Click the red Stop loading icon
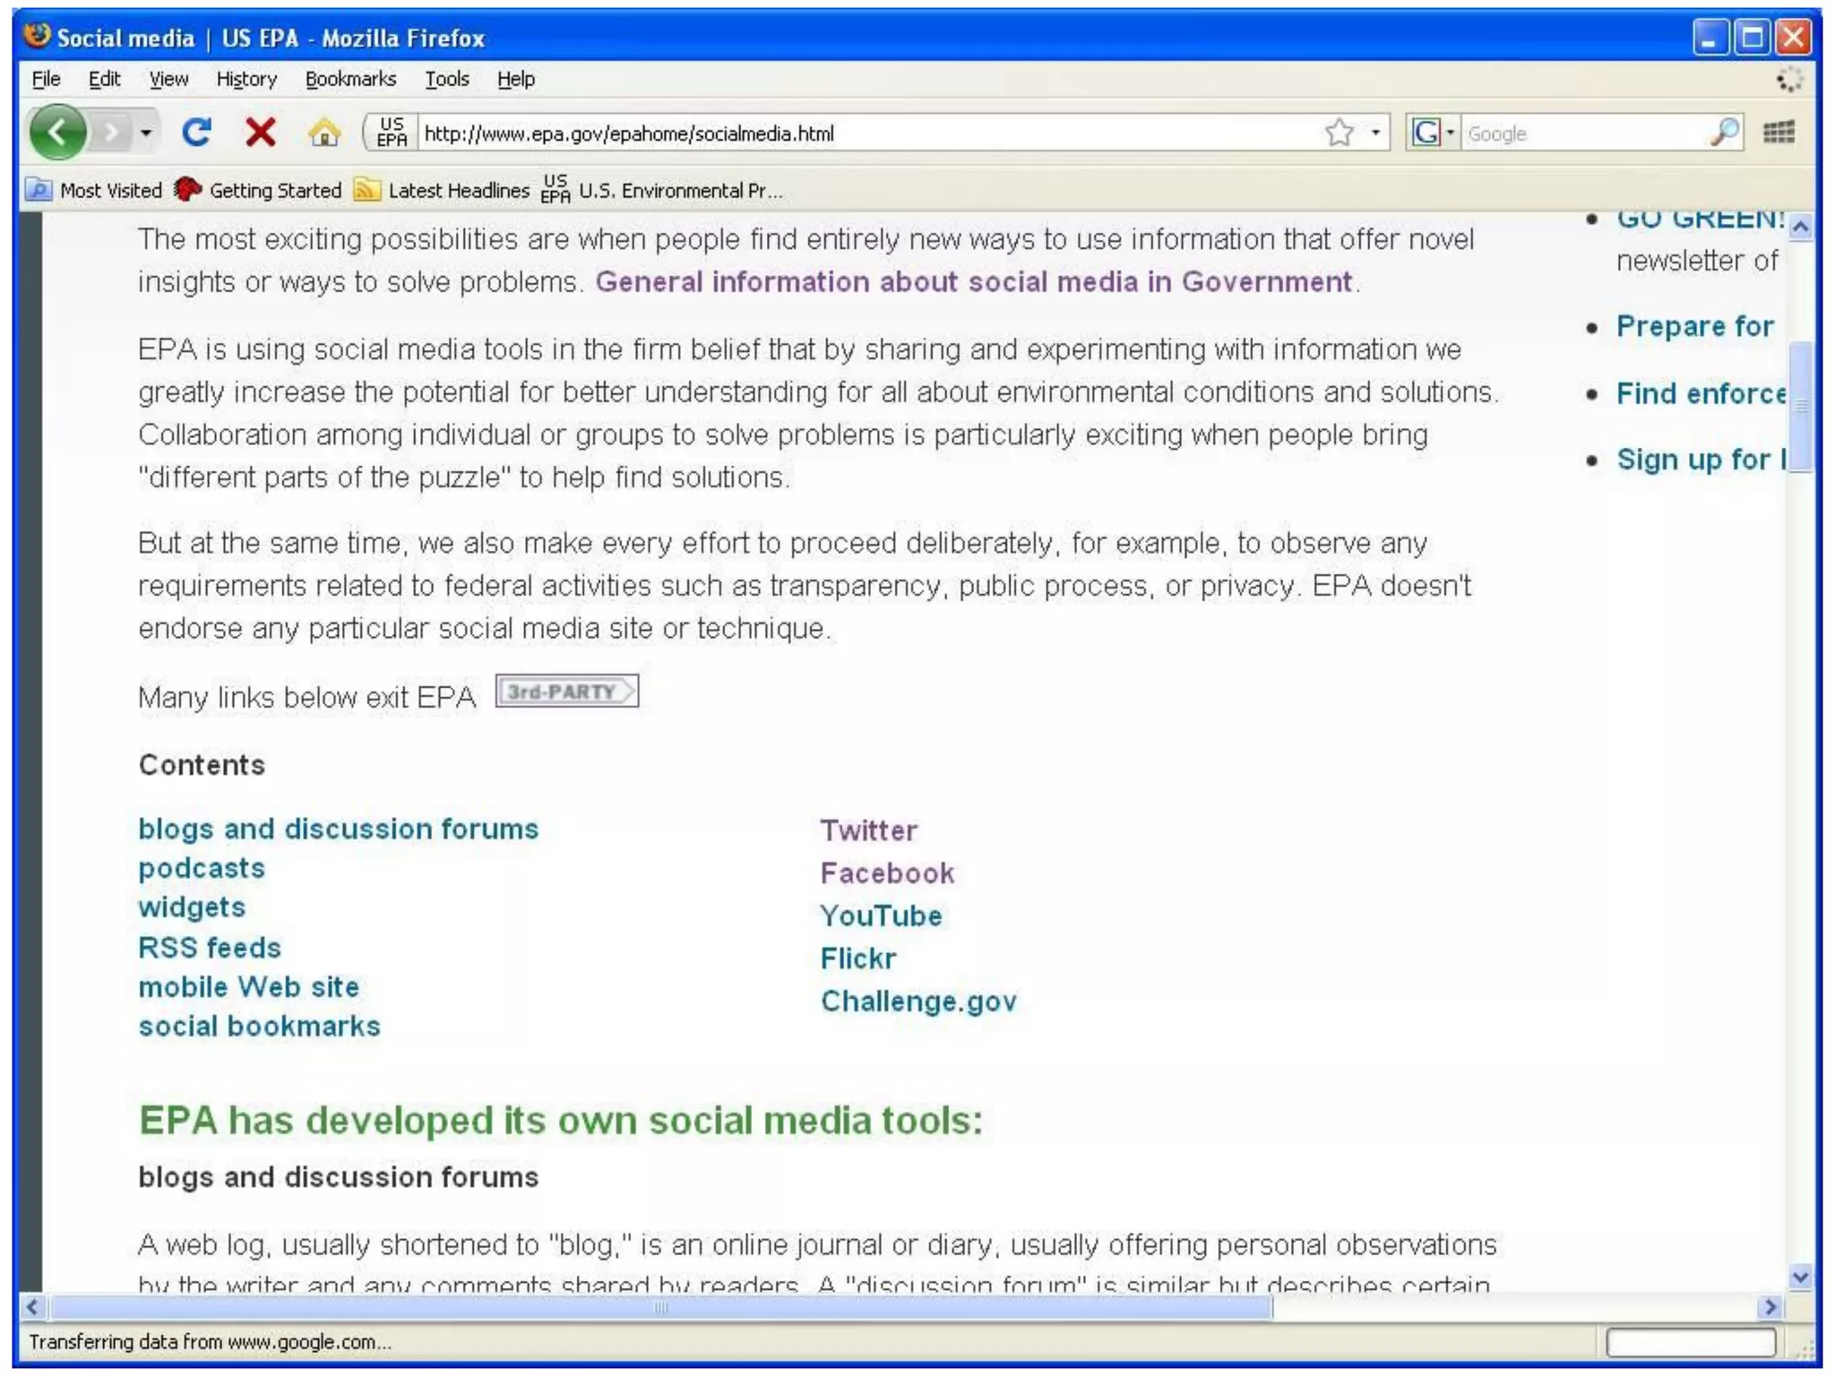This screenshot has height=1376, width=1835. point(260,133)
